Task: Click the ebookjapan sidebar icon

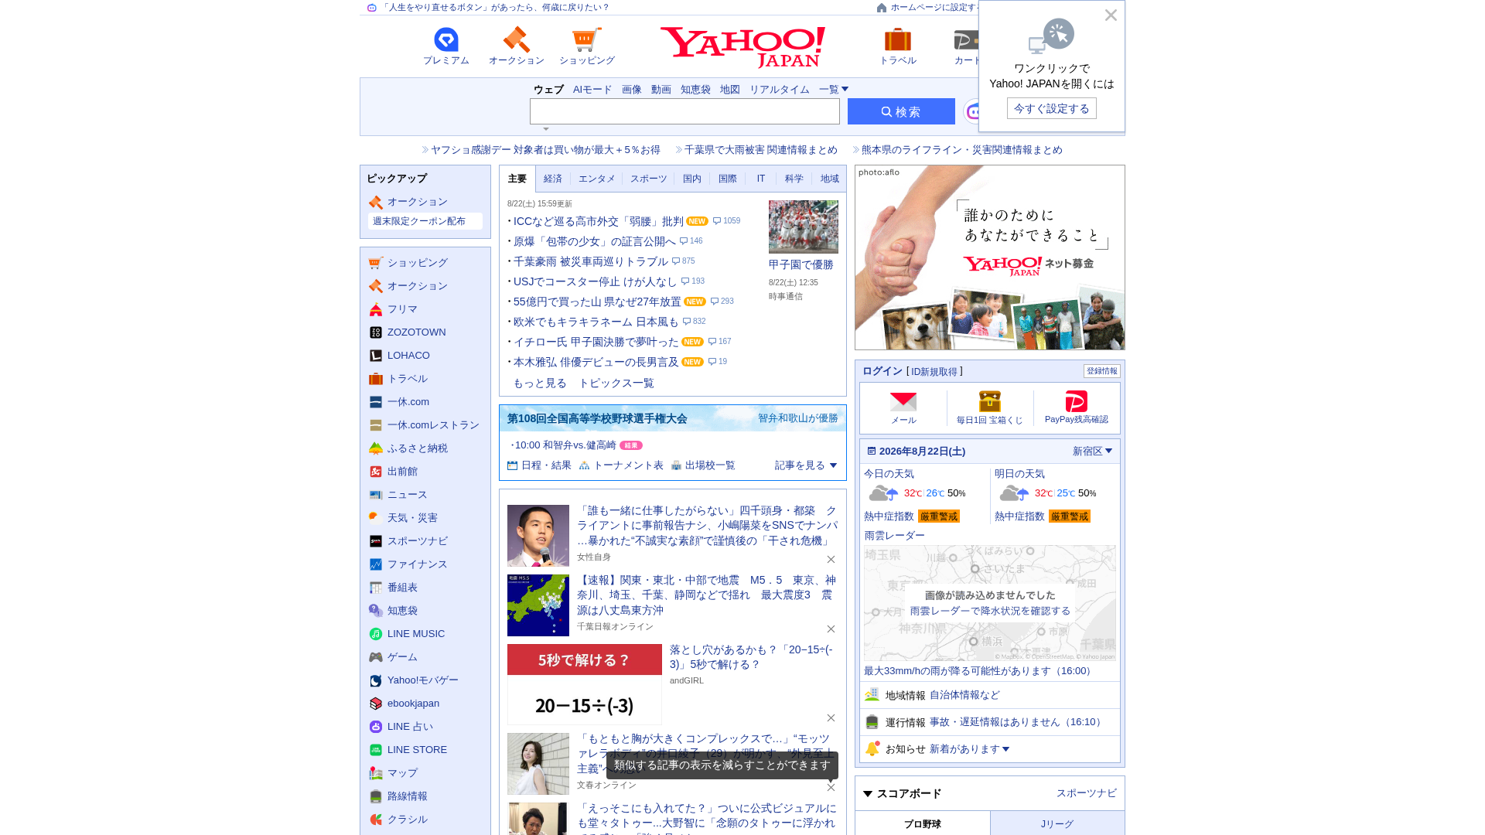Action: pos(376,704)
